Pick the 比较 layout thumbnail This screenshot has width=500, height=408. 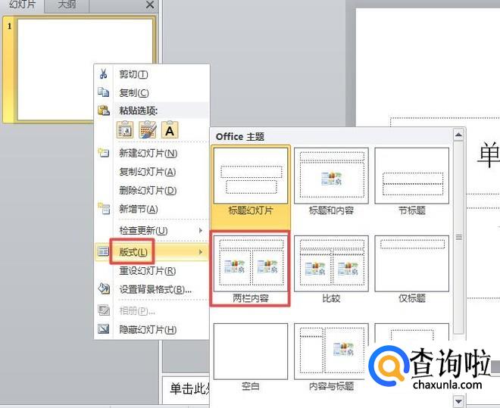coord(331,269)
